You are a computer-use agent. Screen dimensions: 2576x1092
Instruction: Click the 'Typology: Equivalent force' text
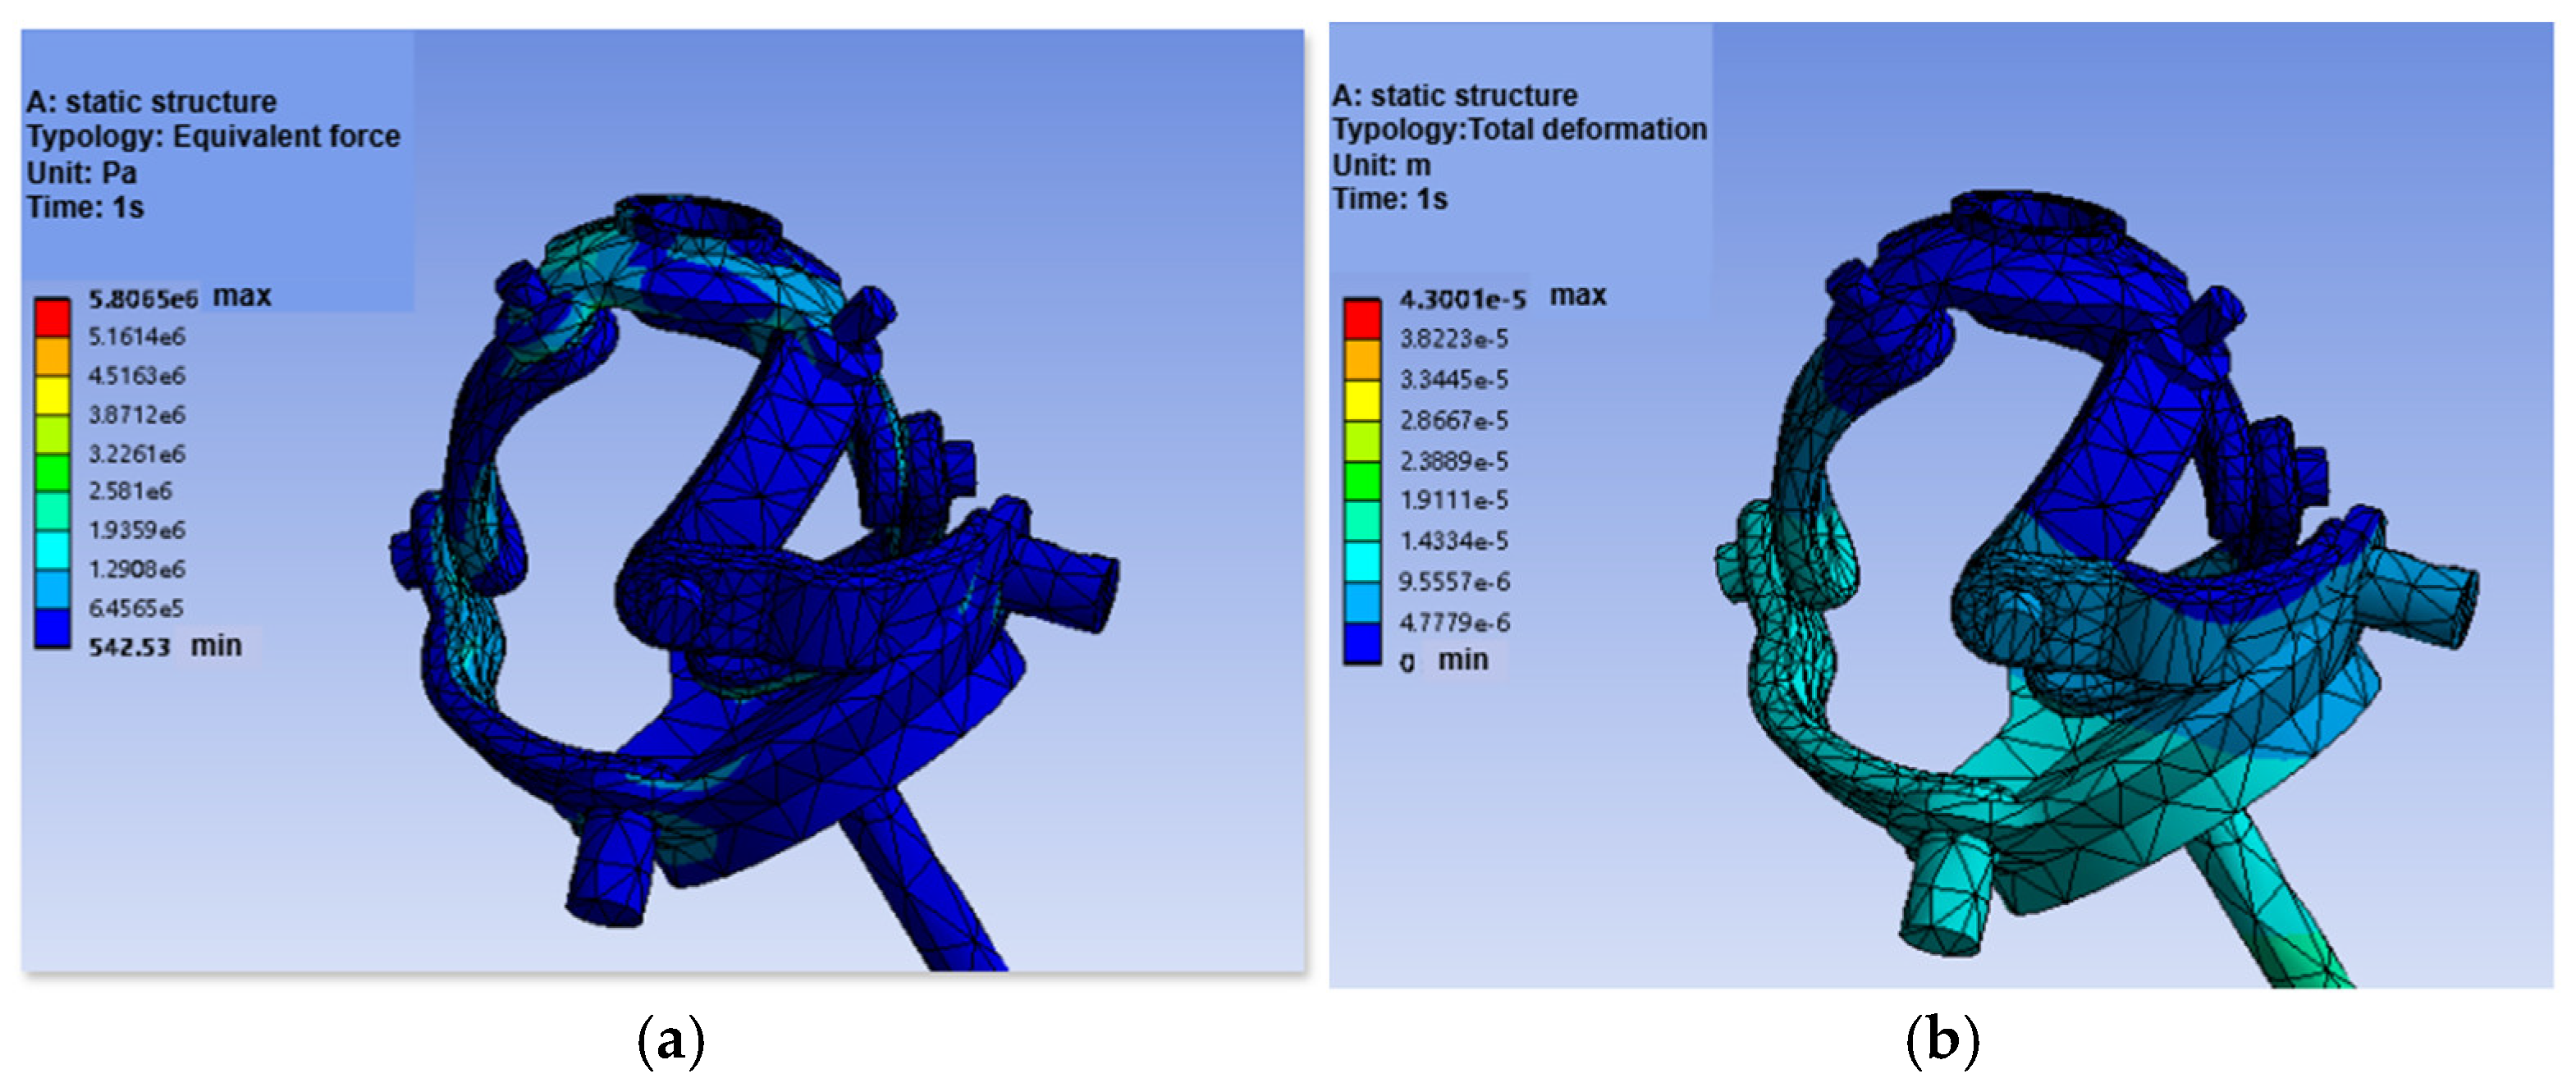coord(213,136)
